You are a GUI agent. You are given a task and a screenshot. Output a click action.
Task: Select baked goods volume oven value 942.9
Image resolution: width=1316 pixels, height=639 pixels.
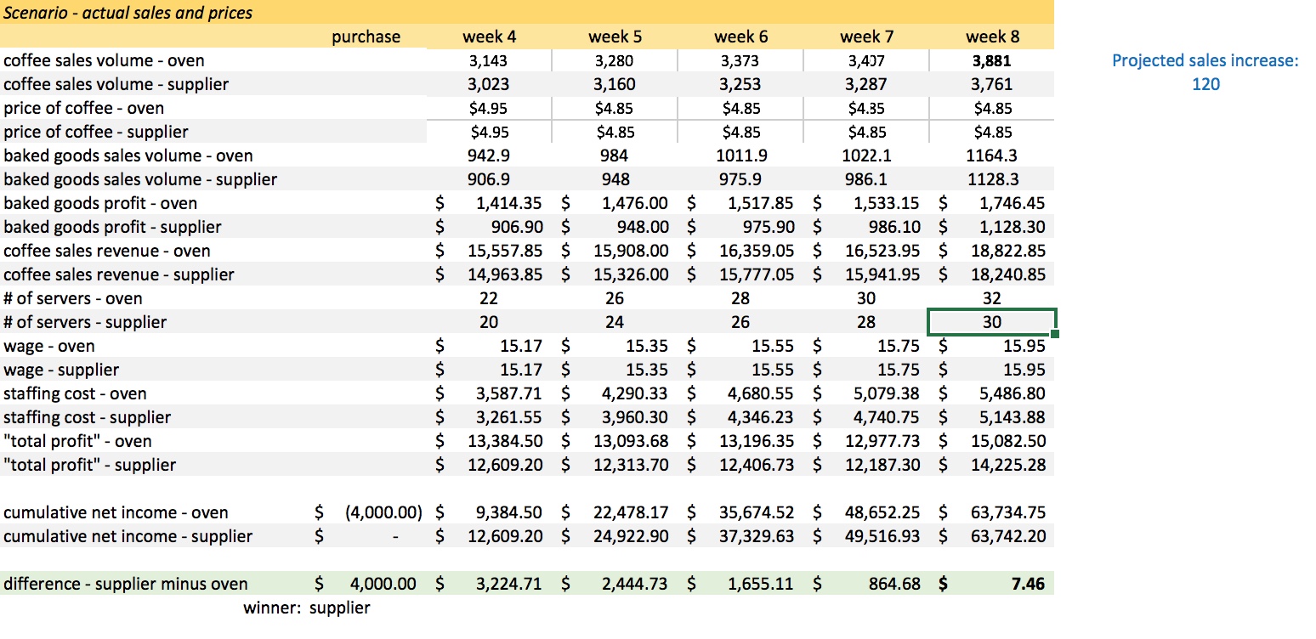(489, 156)
